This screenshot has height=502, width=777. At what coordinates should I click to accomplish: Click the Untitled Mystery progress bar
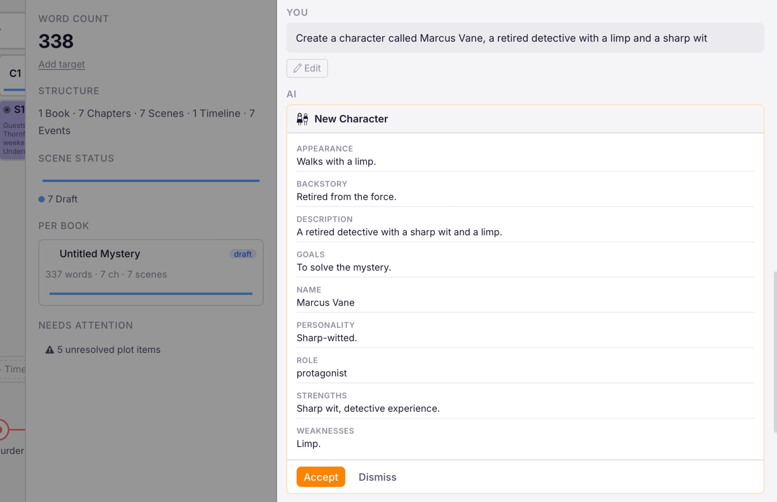[x=151, y=293]
